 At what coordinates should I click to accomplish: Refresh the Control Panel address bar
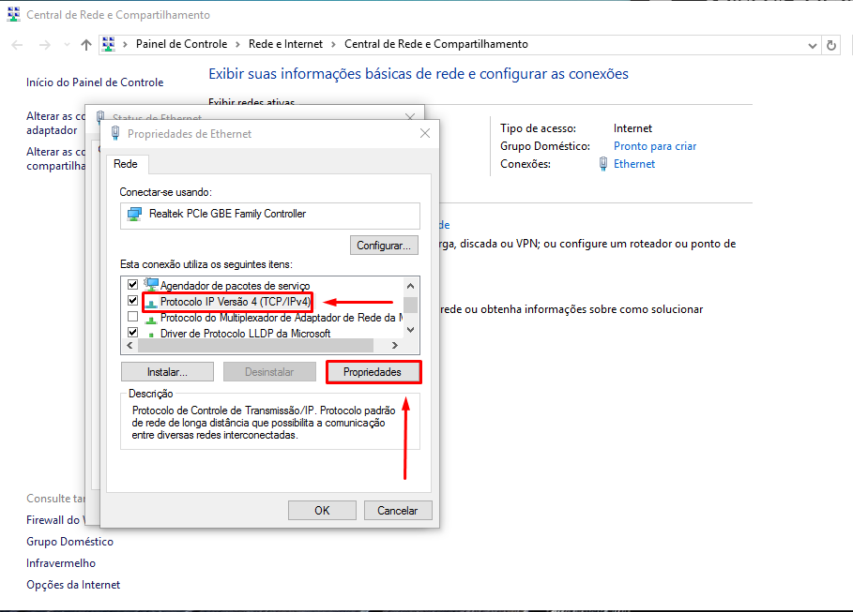pos(831,44)
